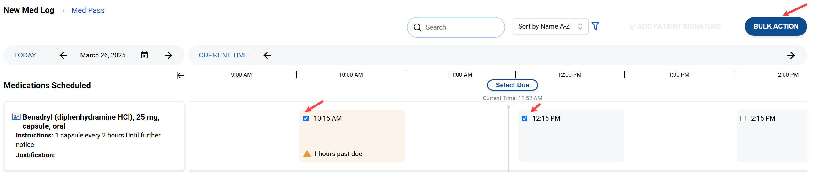Click the Benadryl medication card icon
This screenshot has height=172, width=814.
16,117
